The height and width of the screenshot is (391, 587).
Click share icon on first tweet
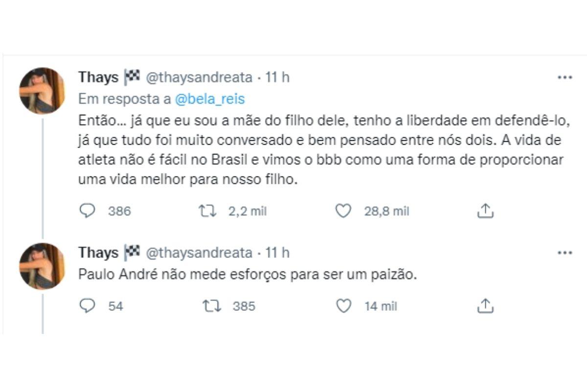485,211
